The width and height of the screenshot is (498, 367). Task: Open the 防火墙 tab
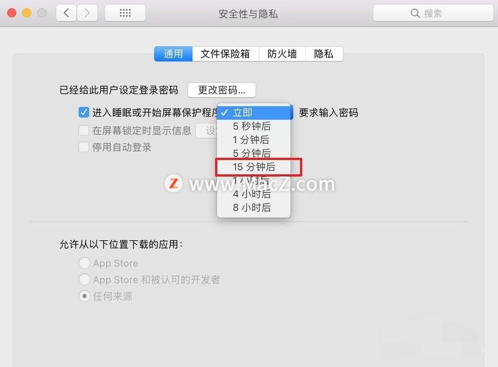click(x=282, y=54)
